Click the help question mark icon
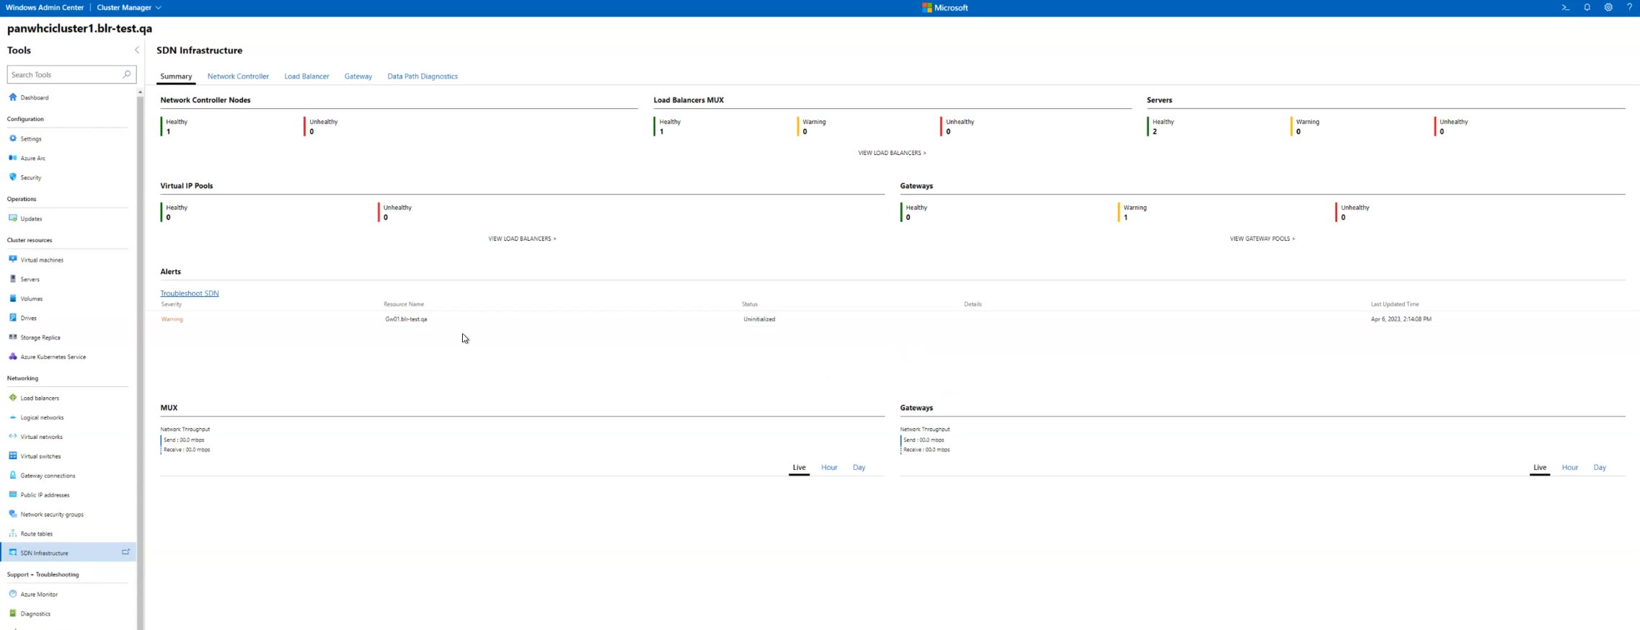 click(1629, 7)
